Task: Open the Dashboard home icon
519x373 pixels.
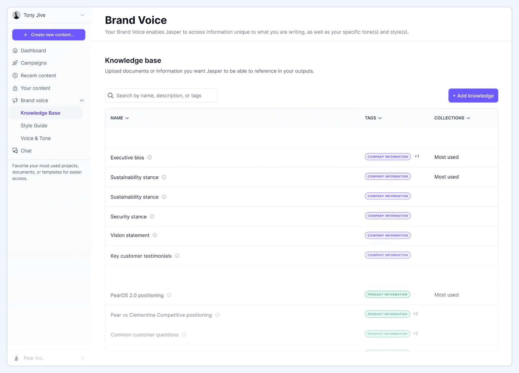Action: pyautogui.click(x=15, y=50)
